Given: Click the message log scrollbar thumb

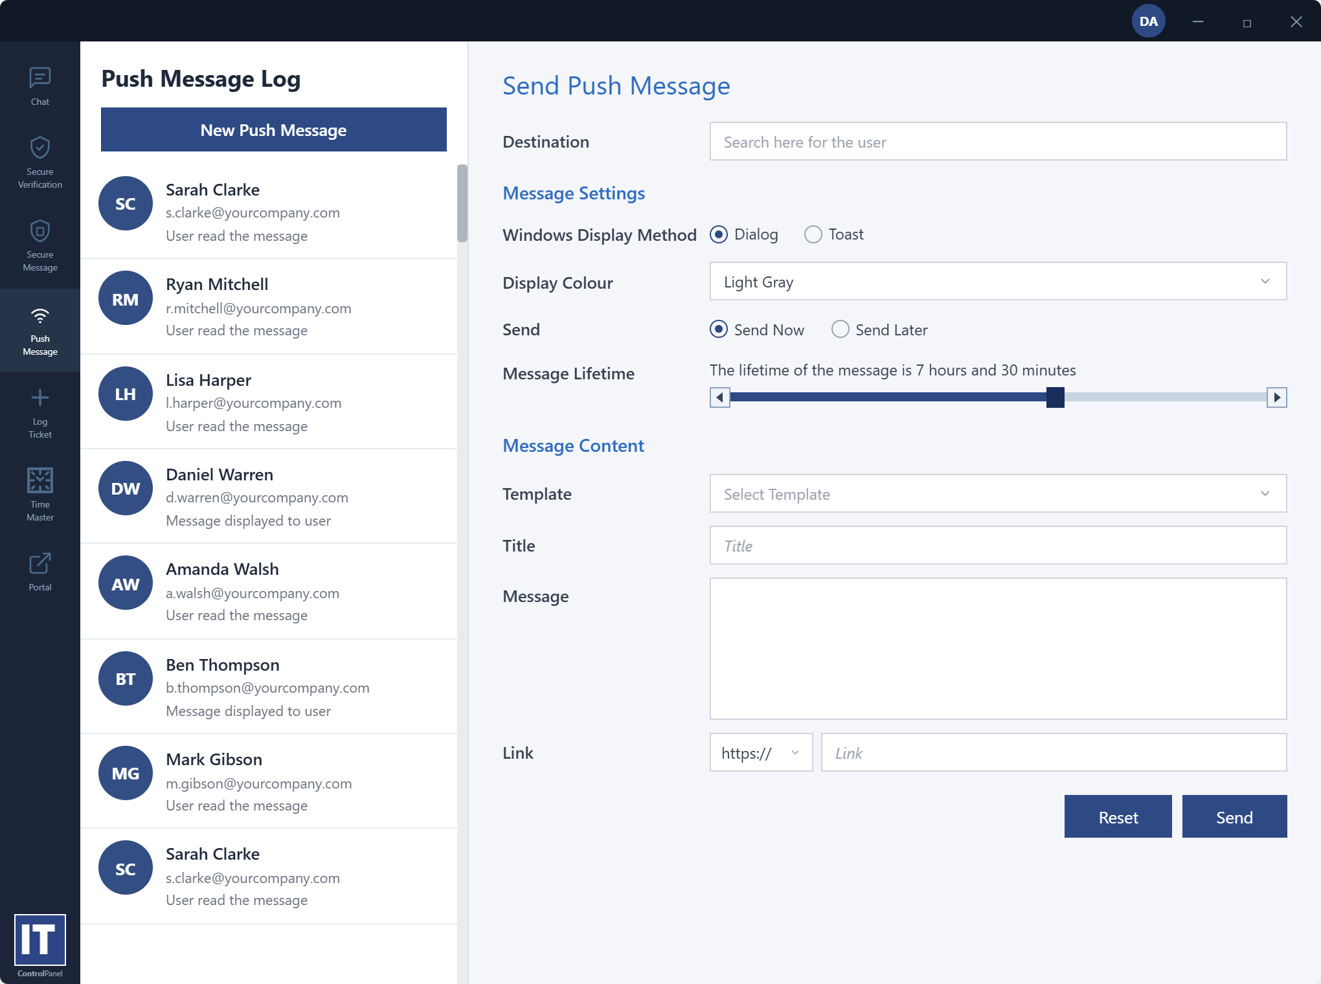Looking at the screenshot, I should click(x=462, y=203).
